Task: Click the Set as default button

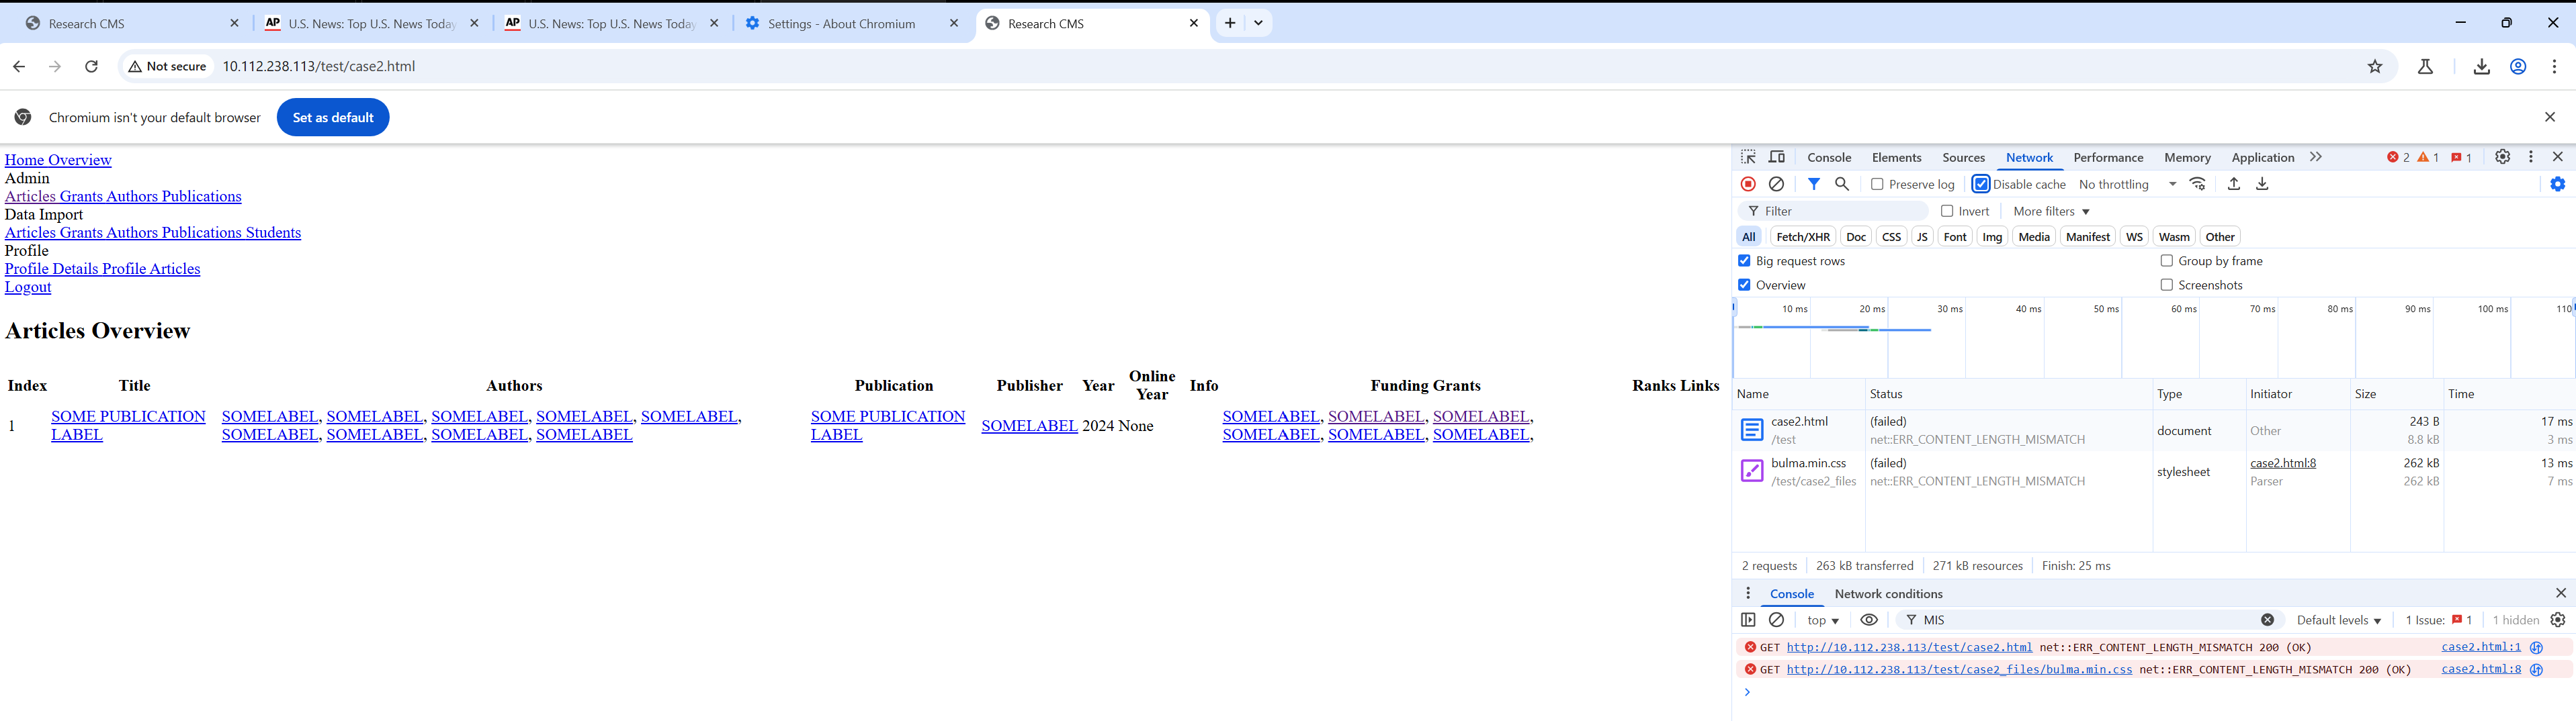Action: click(333, 118)
